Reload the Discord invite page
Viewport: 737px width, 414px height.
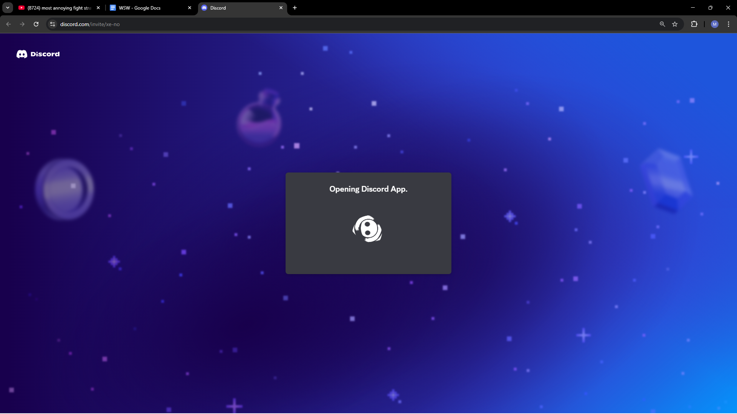(x=36, y=24)
